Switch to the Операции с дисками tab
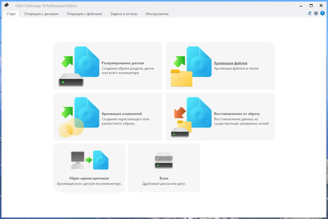The height and width of the screenshot is (219, 328). [41, 14]
